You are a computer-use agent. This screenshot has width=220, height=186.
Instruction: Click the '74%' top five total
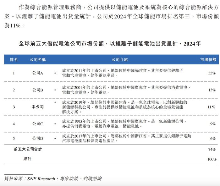point(212,149)
